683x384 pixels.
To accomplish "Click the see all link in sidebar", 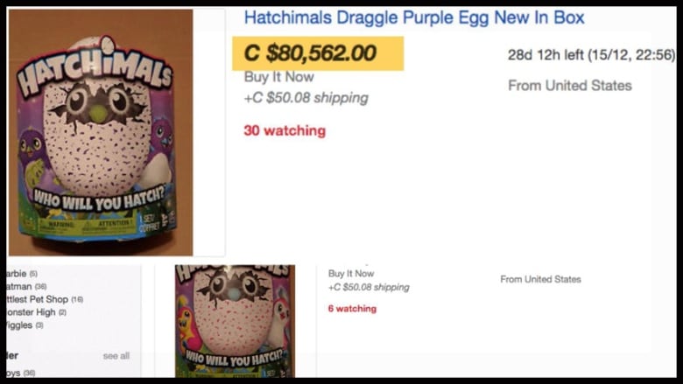I will pyautogui.click(x=116, y=356).
